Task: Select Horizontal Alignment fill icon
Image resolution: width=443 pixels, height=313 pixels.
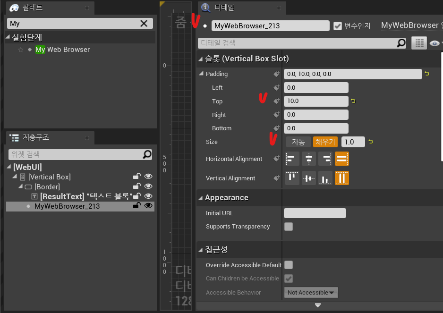Action: click(342, 159)
